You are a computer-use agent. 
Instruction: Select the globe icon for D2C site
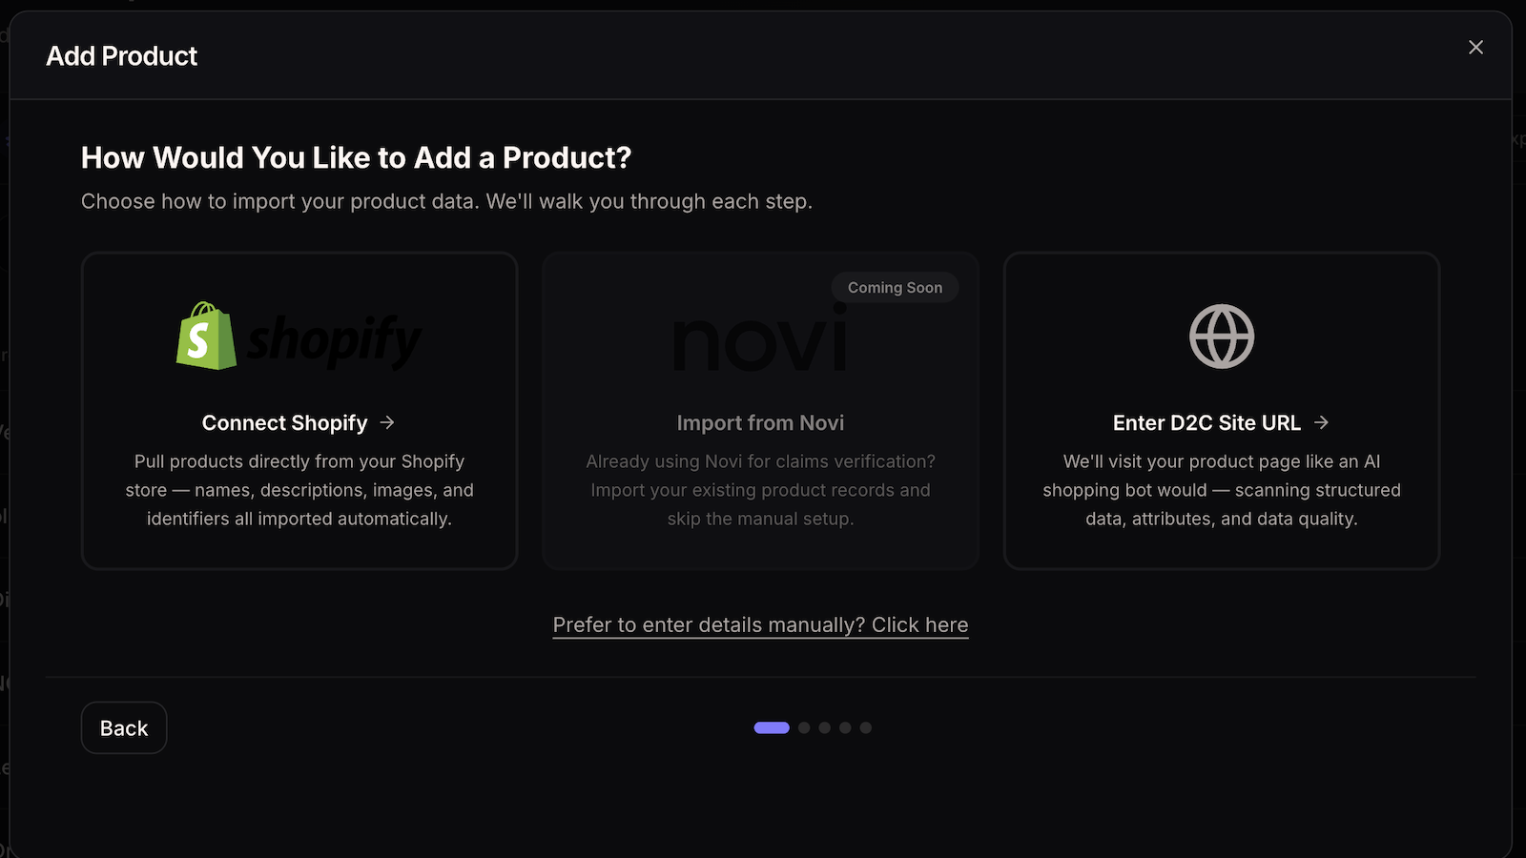(x=1222, y=337)
